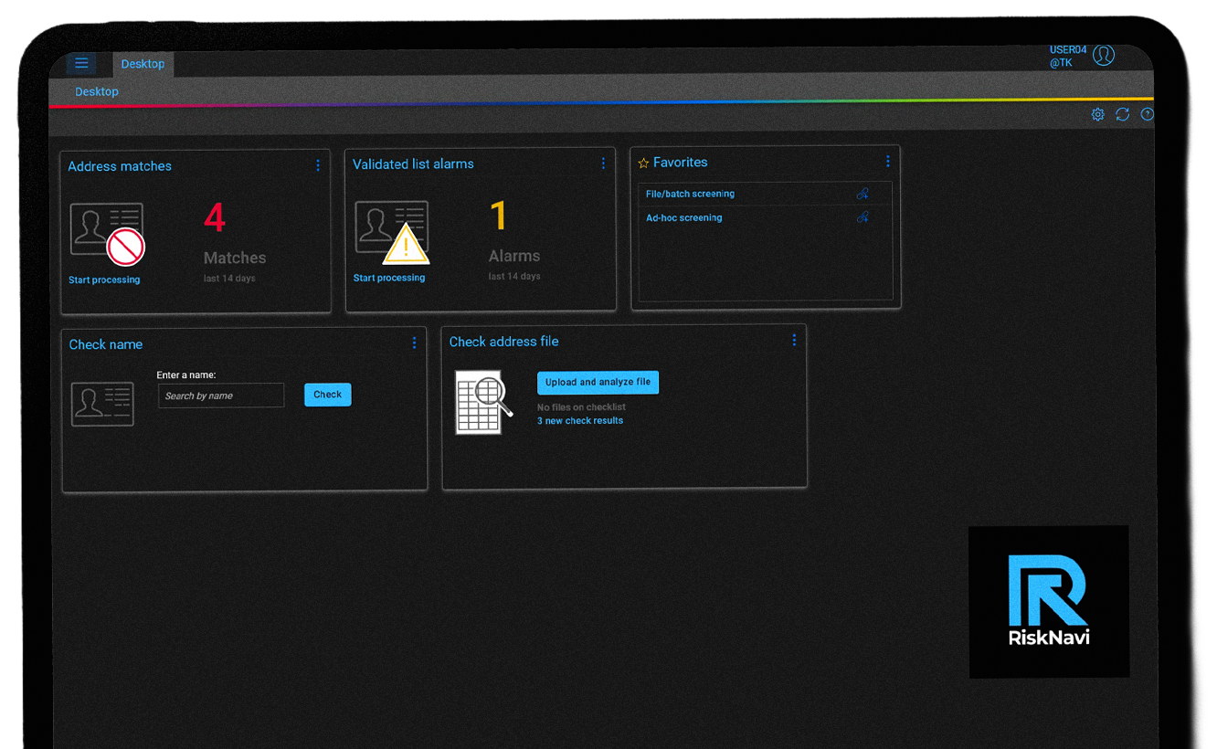Click the Validated list alarms title

click(x=413, y=164)
